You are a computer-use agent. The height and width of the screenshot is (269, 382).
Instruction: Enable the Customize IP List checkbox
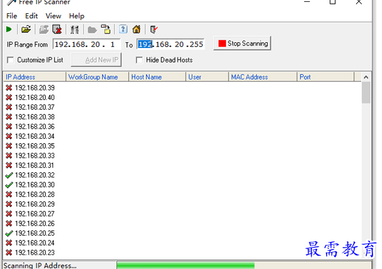11,60
